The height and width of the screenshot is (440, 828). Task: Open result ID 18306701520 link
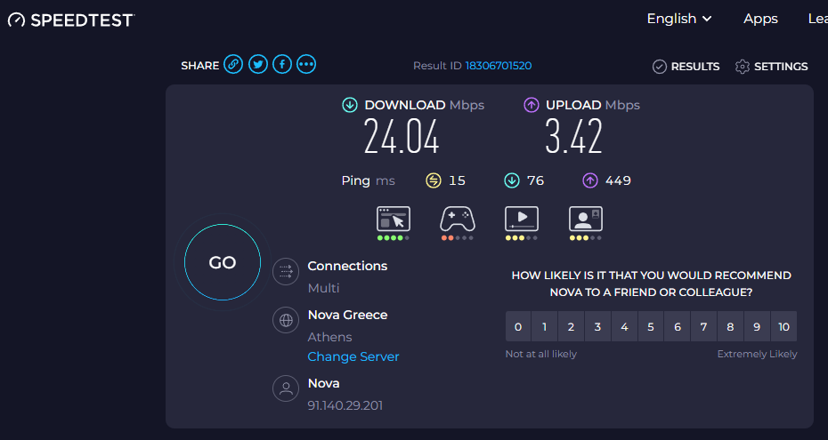coord(499,66)
